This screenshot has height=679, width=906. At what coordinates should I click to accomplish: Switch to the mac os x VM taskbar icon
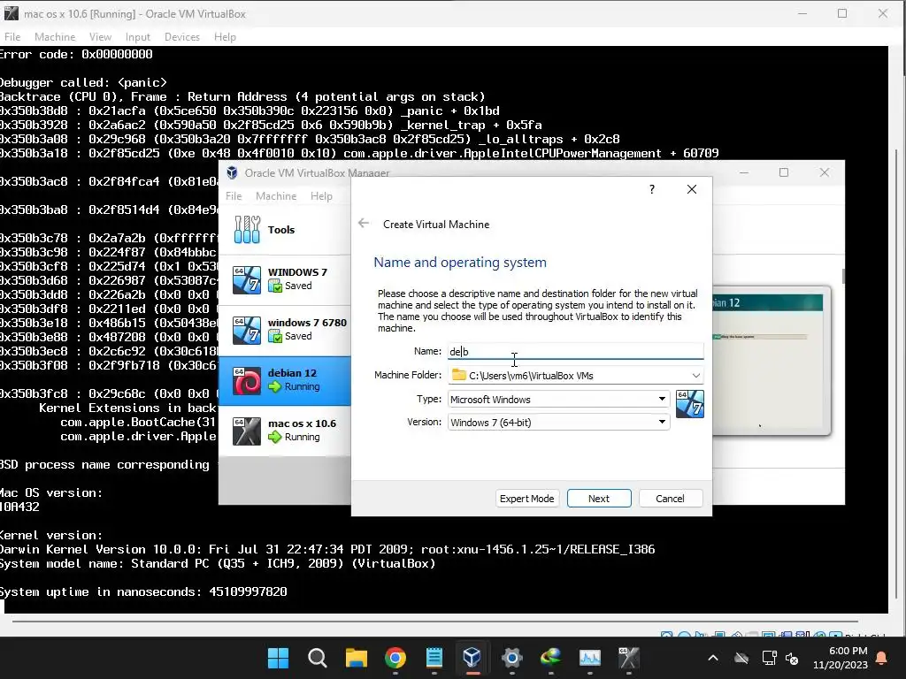pyautogui.click(x=629, y=658)
